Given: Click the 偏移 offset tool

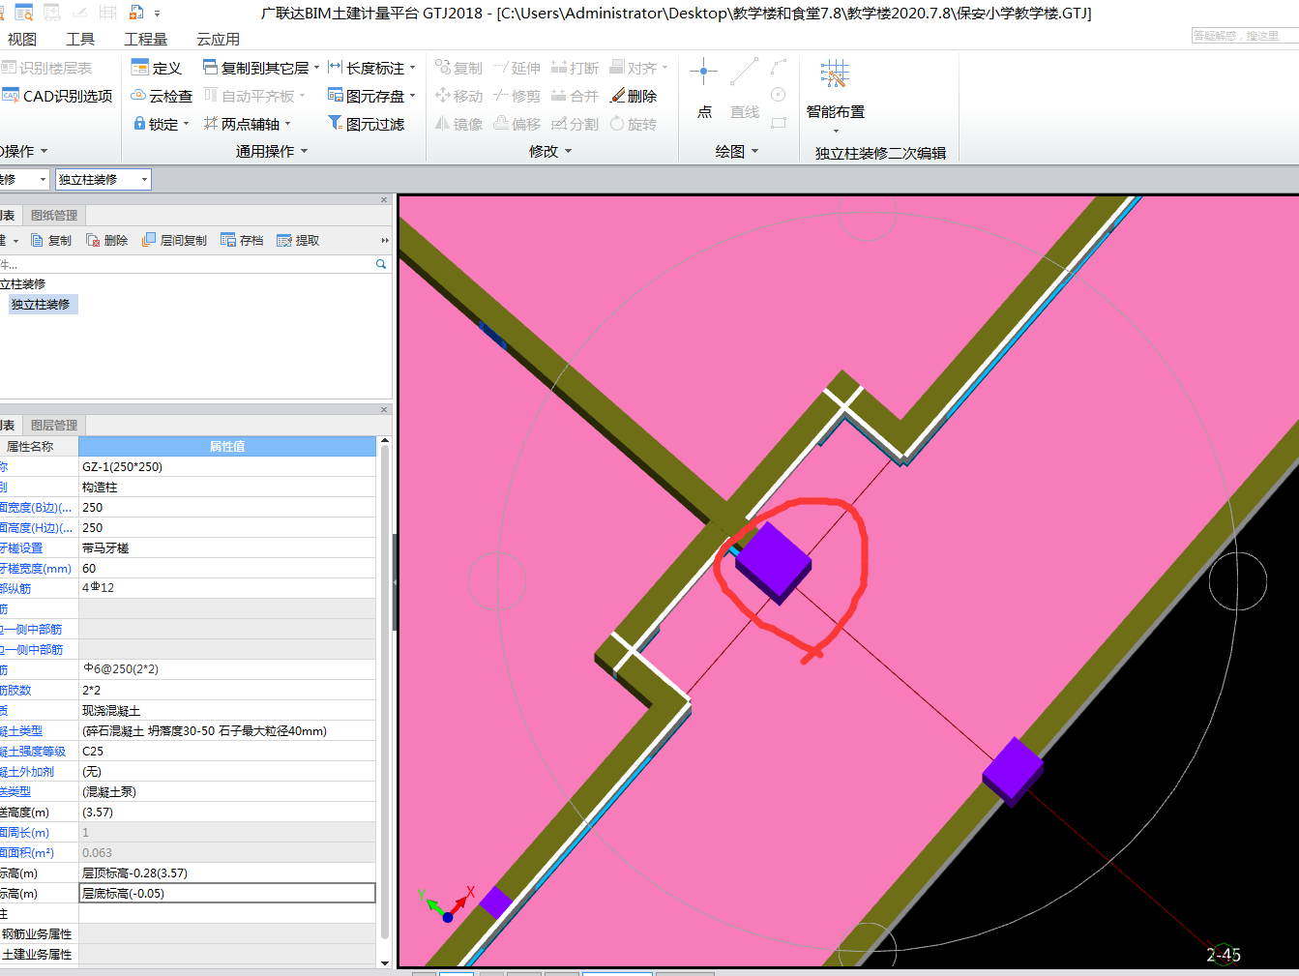Looking at the screenshot, I should point(517,124).
